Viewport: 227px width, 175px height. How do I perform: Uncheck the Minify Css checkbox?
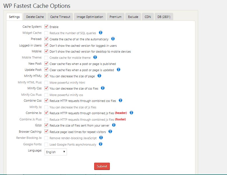coord(46,88)
